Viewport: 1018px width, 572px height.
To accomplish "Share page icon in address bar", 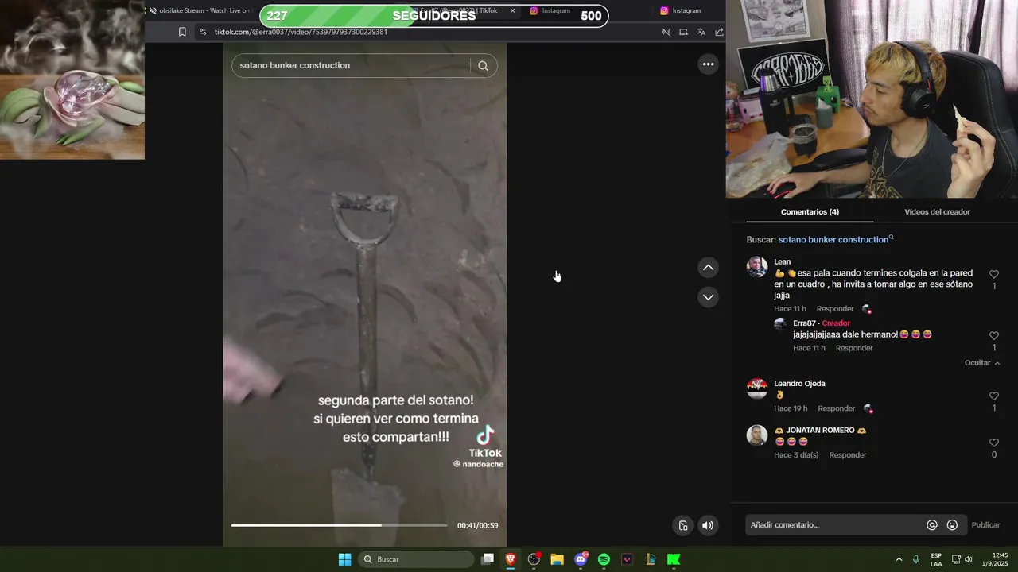I will coord(719,32).
